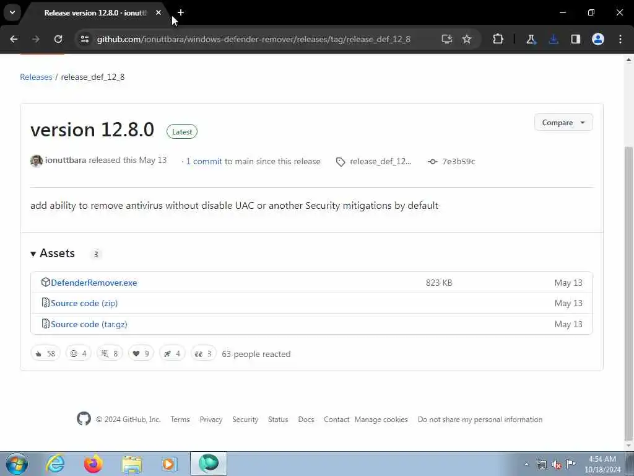Open the network tray icon
The height and width of the screenshot is (476, 634).
pos(542,465)
